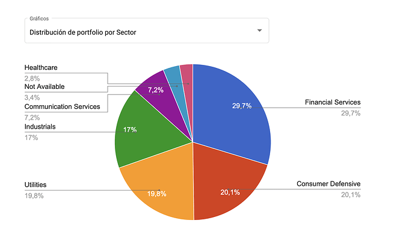Click the Not Available legend label
The width and height of the screenshot is (415, 232).
coord(45,87)
